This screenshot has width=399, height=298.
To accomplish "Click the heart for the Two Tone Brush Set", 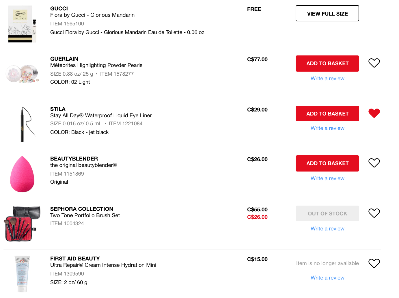I will [x=374, y=213].
